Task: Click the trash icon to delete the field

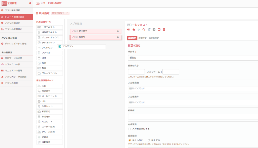Action: pos(164,30)
